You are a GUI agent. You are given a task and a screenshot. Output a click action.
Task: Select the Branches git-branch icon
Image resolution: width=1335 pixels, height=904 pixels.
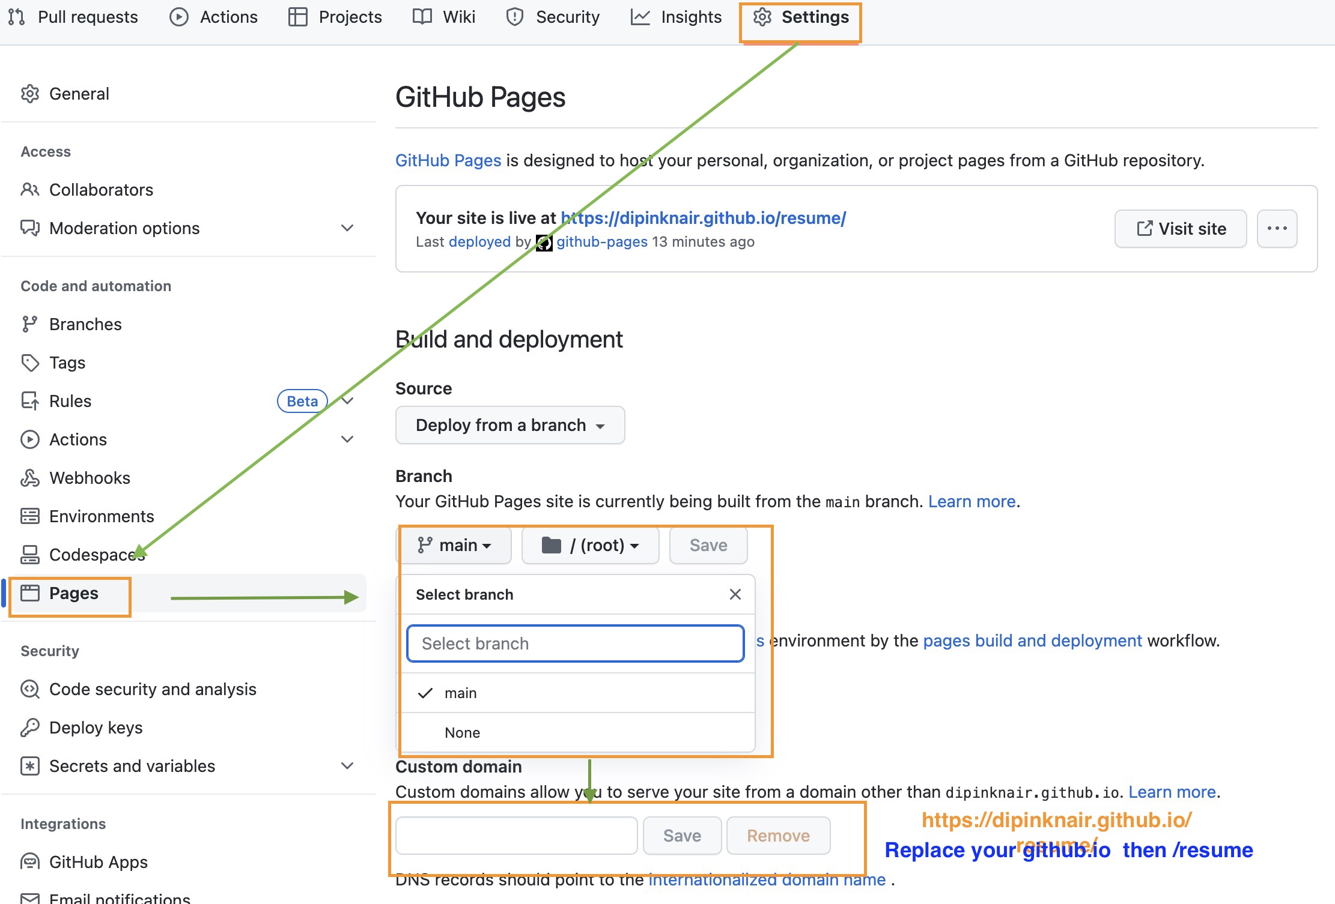tap(30, 324)
